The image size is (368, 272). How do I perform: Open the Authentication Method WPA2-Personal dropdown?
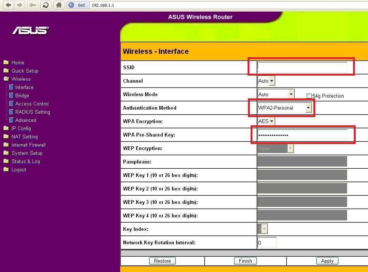(285, 108)
